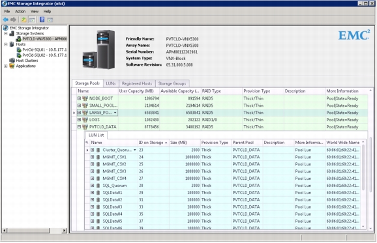
Task: Select the Host Clusters tree item
Action: coord(27,61)
